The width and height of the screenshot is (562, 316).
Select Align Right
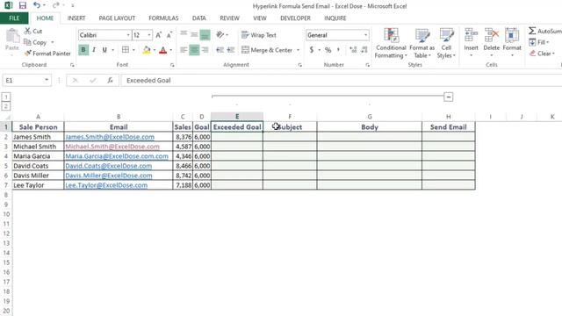[205, 50]
